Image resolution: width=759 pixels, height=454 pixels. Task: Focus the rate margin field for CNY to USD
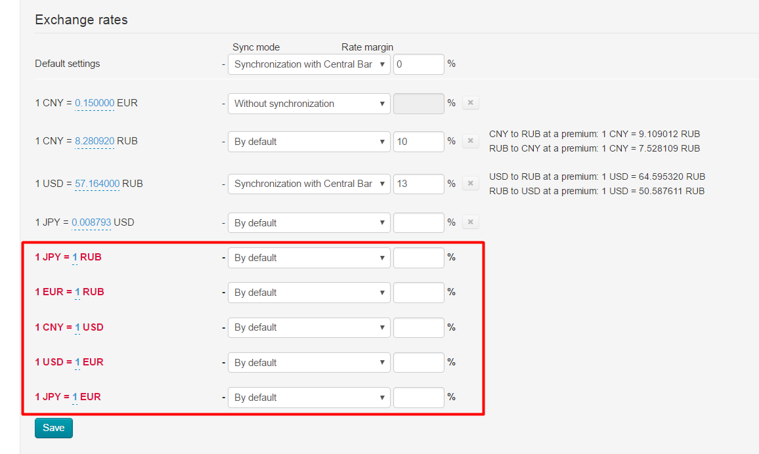(x=419, y=327)
